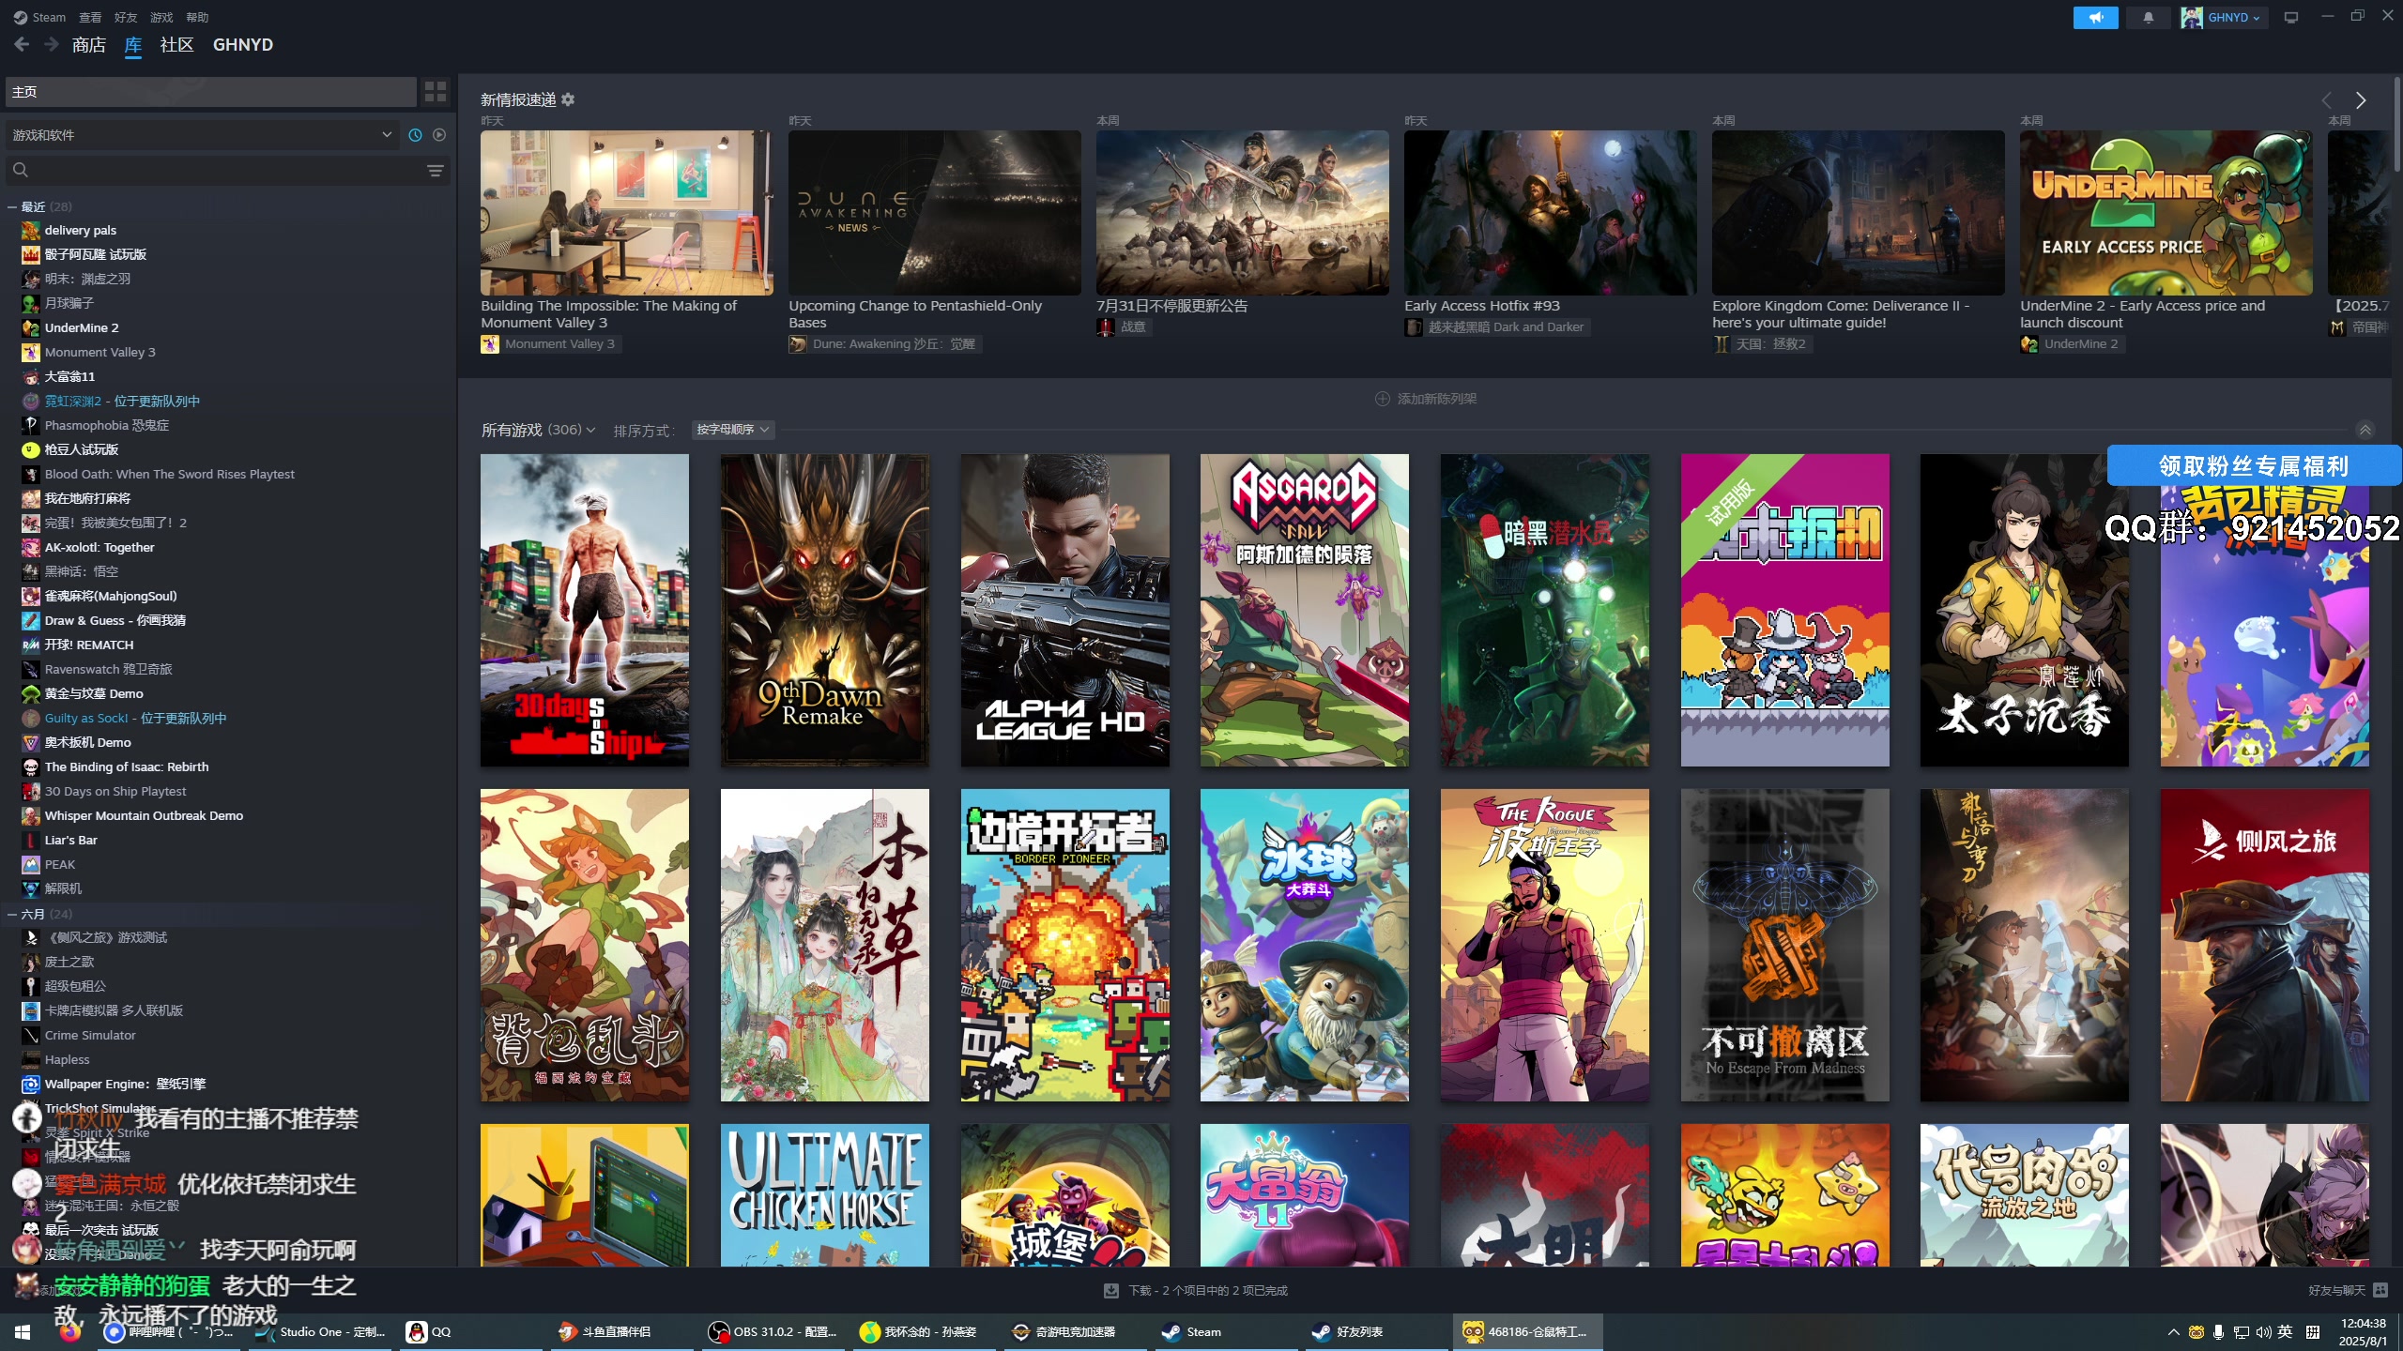
Task: Collapse the 六月 group
Action: (12, 914)
